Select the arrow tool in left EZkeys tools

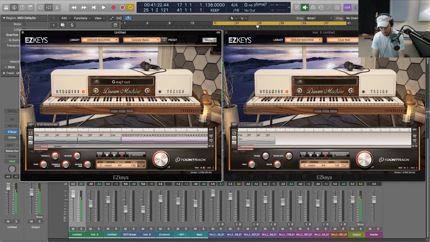click(x=31, y=133)
